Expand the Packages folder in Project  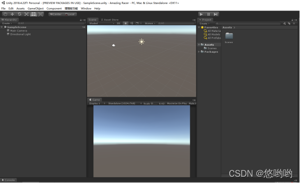tap(199, 52)
